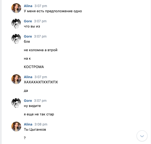This screenshot has width=151, height=144.
Task: Open Gore's avatar beside "что вы из"
Action: click(16, 23)
